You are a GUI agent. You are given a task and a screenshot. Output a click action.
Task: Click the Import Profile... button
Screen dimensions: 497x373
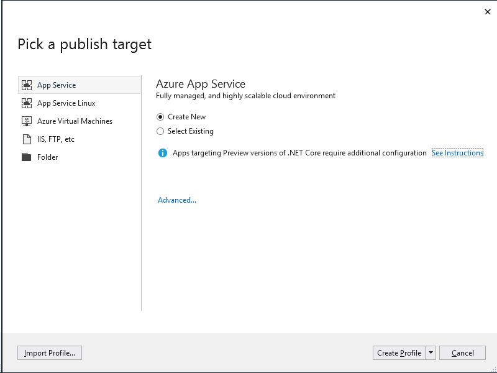[x=50, y=353]
